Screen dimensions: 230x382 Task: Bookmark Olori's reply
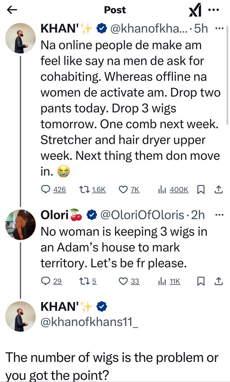201,281
